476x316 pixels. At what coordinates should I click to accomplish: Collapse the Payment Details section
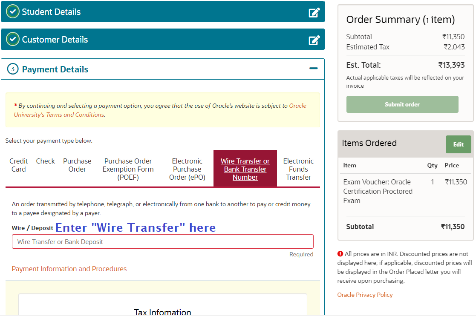click(x=314, y=68)
